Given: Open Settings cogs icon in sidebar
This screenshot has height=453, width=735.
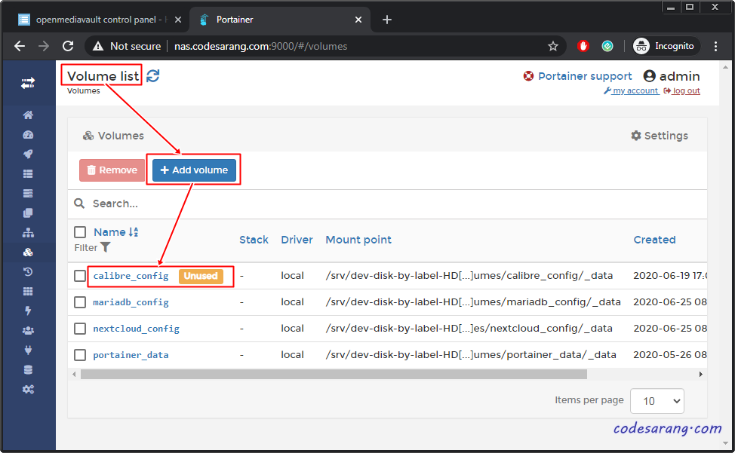Looking at the screenshot, I should (x=28, y=390).
